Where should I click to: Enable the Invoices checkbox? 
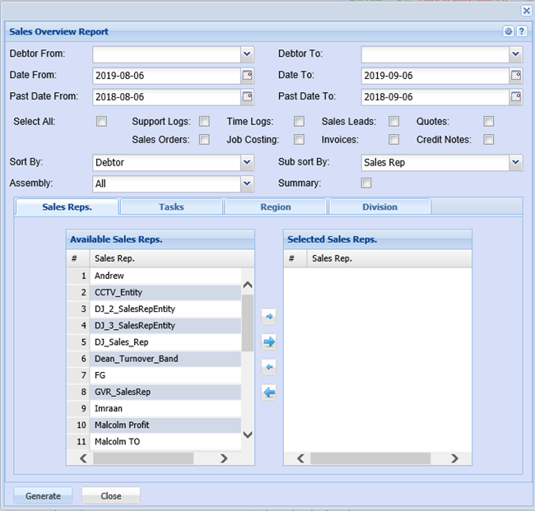pyautogui.click(x=394, y=140)
